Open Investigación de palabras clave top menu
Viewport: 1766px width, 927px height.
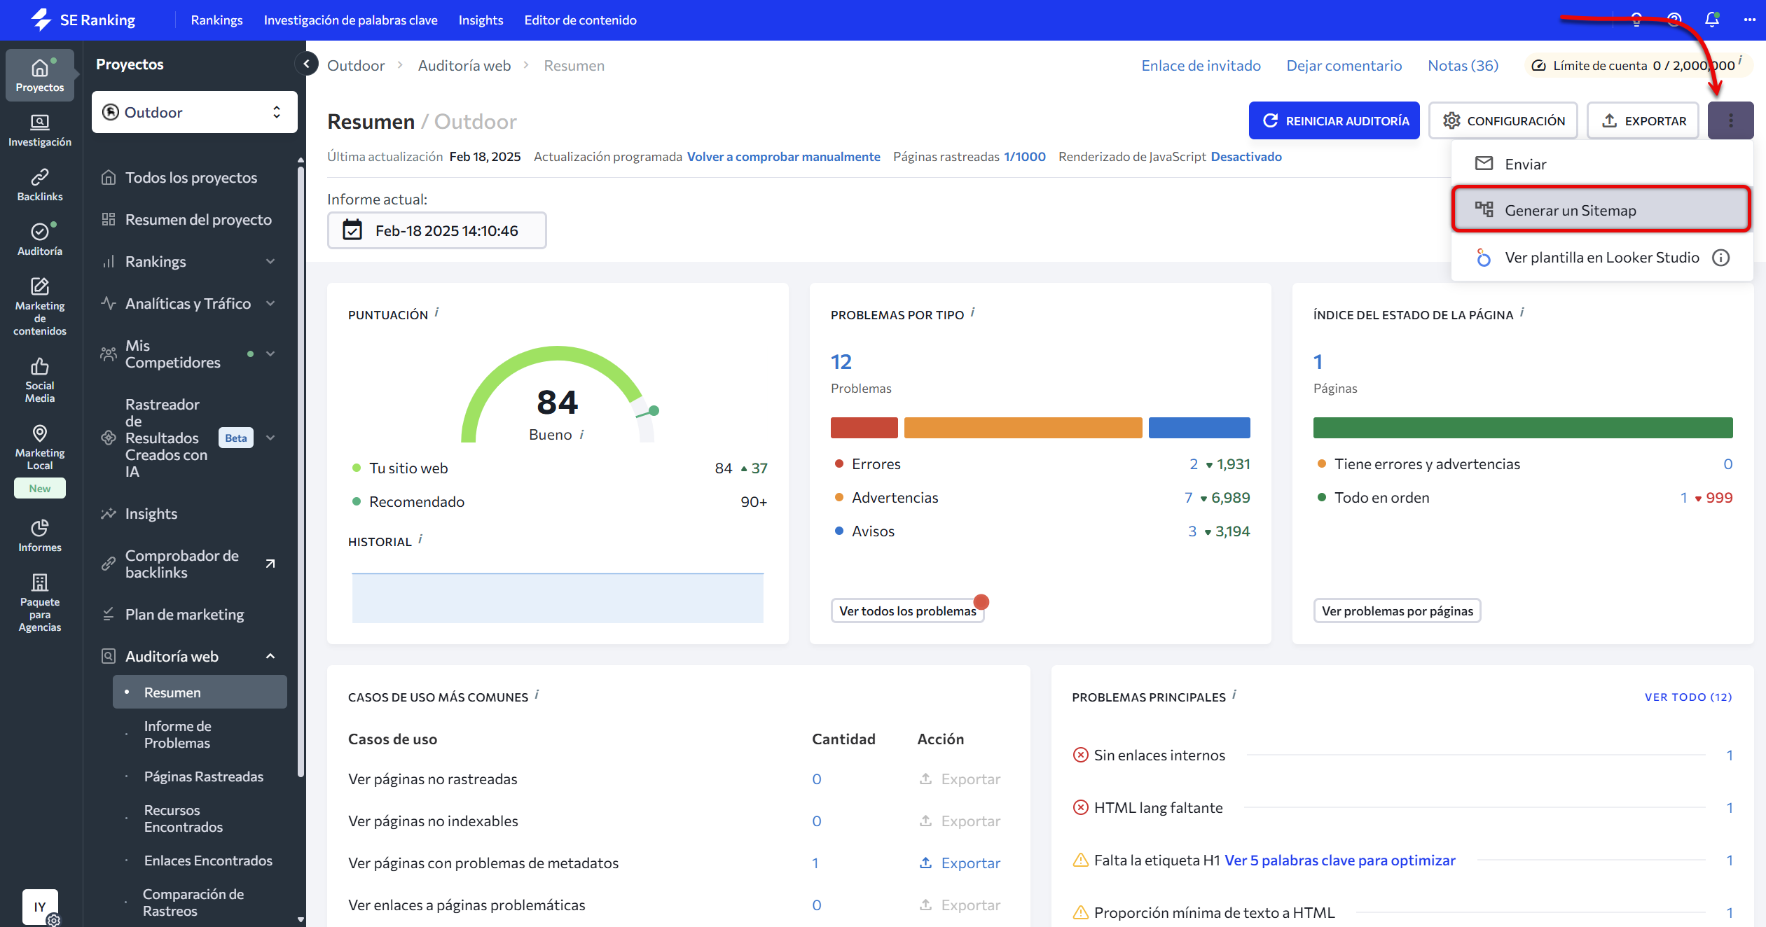pyautogui.click(x=350, y=20)
